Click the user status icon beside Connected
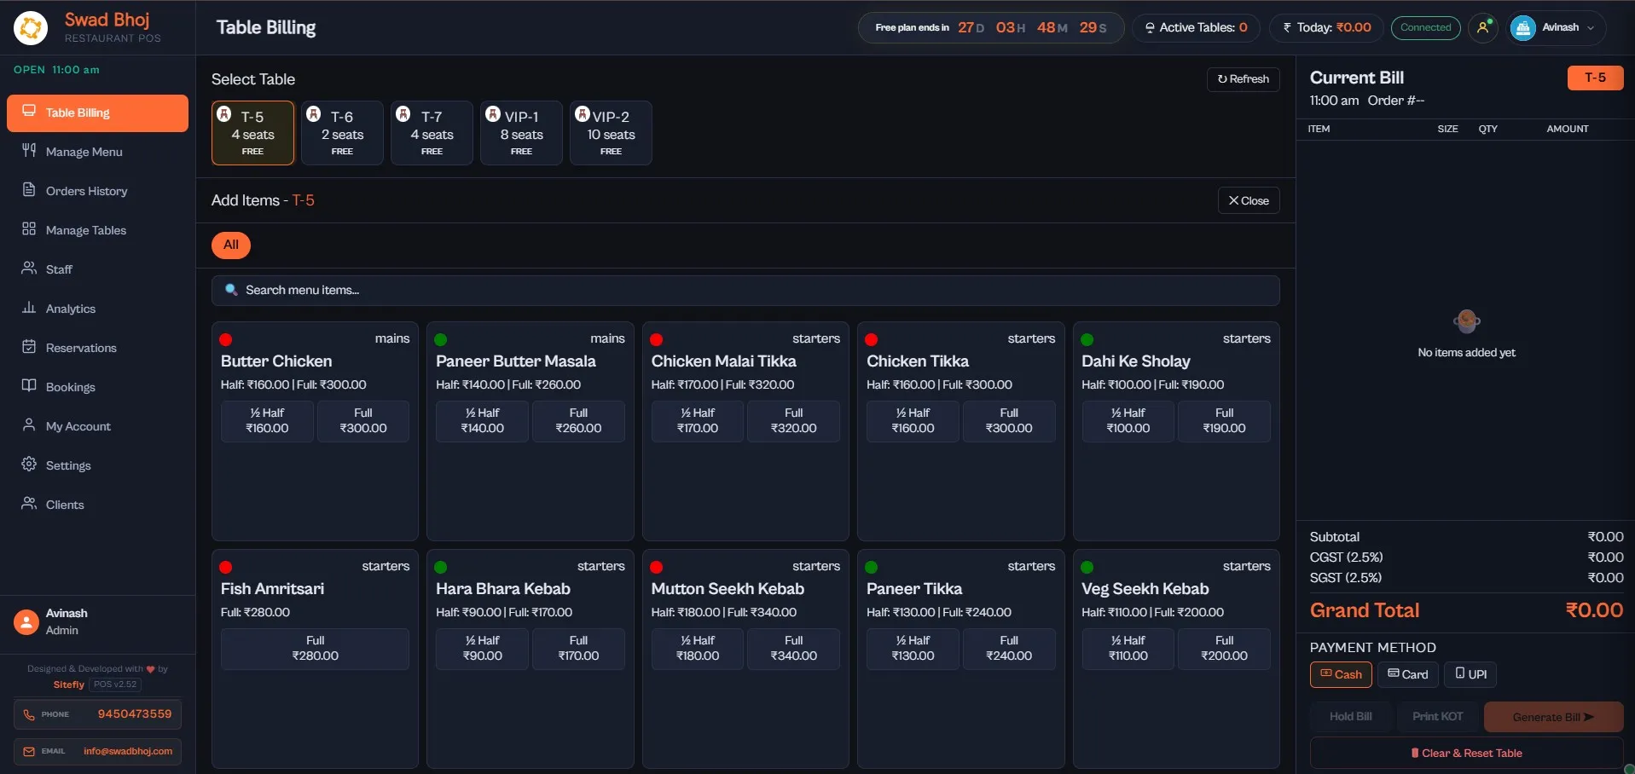 point(1484,27)
